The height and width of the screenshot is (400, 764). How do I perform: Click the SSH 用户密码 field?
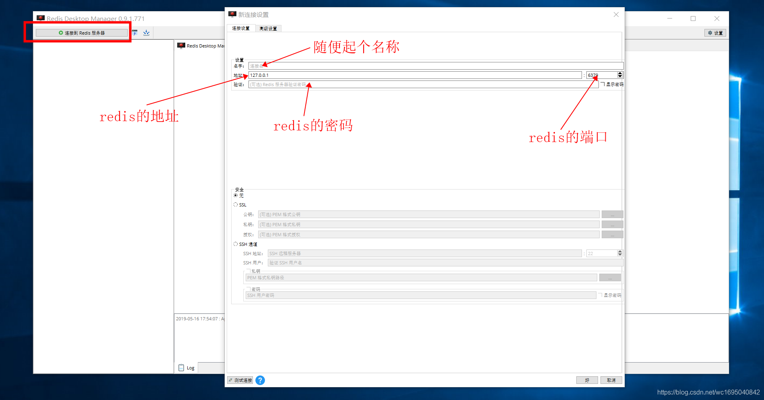pos(421,295)
